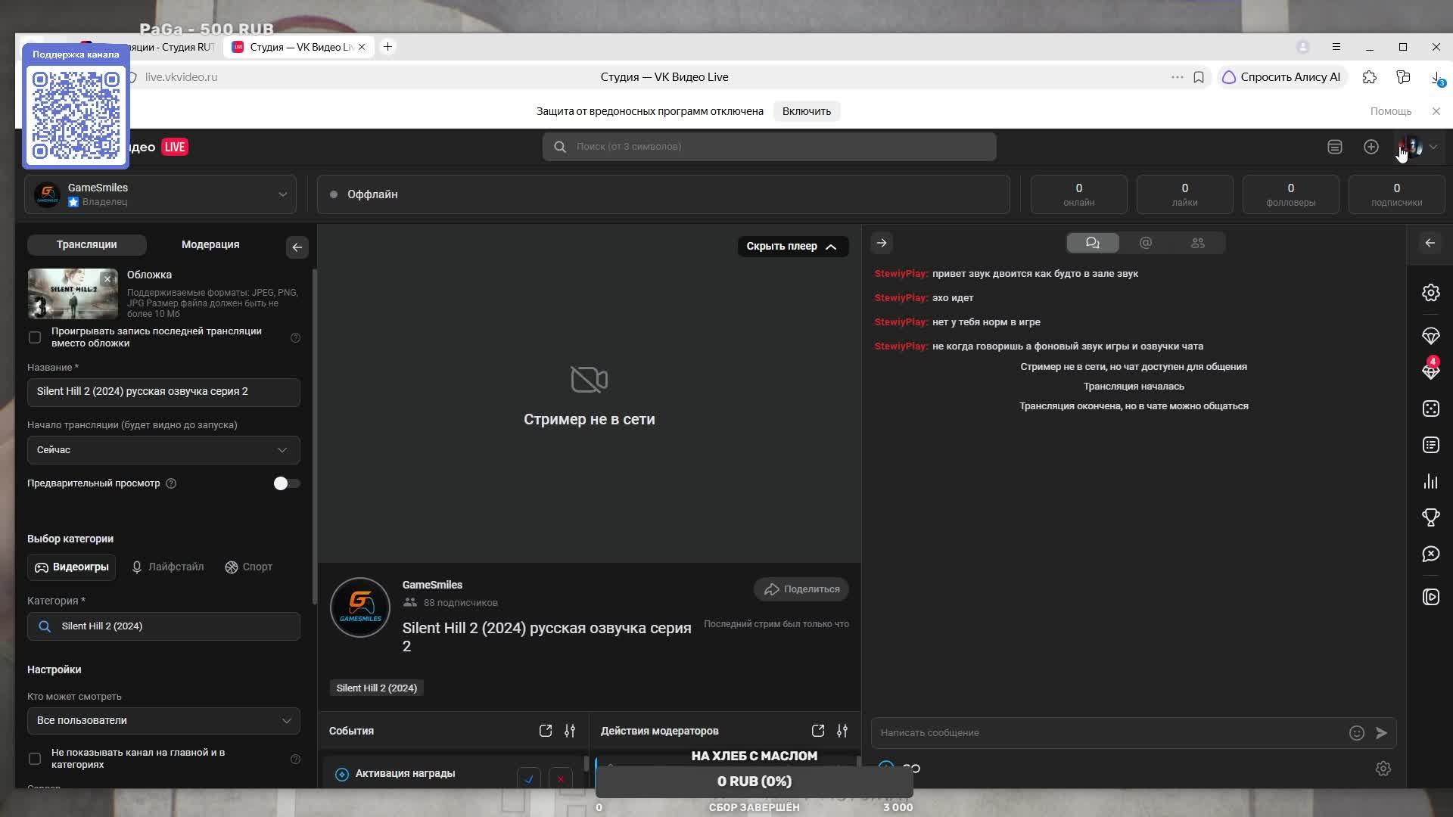Pop out the Events panel

click(x=545, y=731)
